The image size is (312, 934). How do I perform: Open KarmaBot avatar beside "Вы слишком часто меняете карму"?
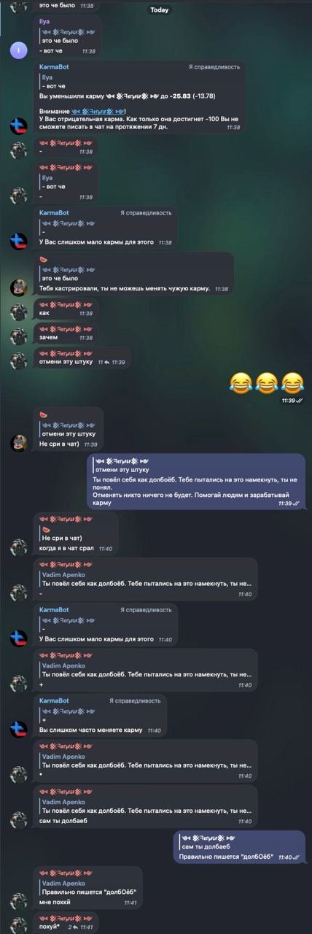19,728
